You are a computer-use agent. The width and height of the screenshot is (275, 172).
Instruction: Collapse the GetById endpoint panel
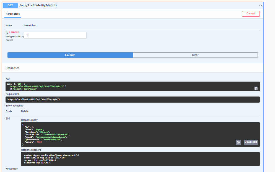tap(260, 5)
